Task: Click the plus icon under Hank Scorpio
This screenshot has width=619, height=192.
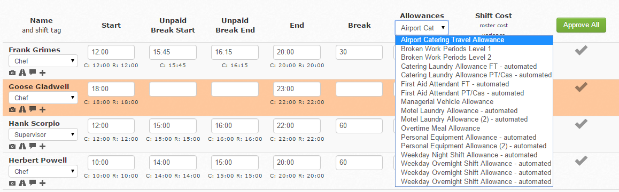Action: (43, 146)
